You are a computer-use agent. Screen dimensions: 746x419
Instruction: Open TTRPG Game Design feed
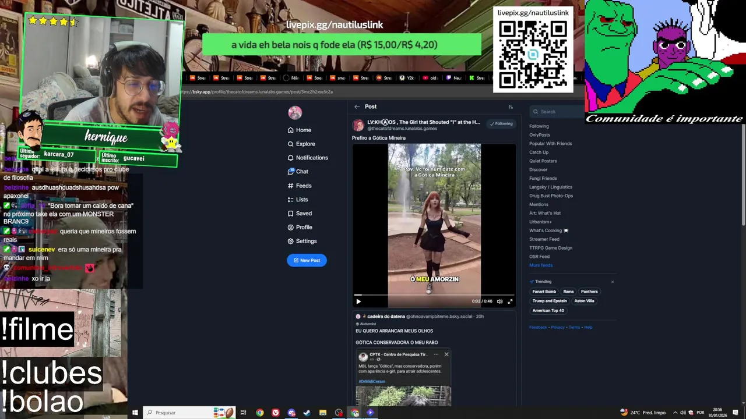pyautogui.click(x=551, y=248)
